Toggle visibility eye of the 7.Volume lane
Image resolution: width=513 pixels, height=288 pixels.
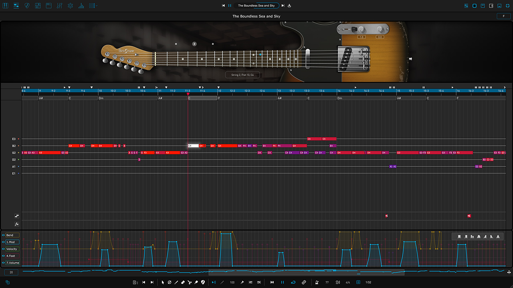[3, 262]
